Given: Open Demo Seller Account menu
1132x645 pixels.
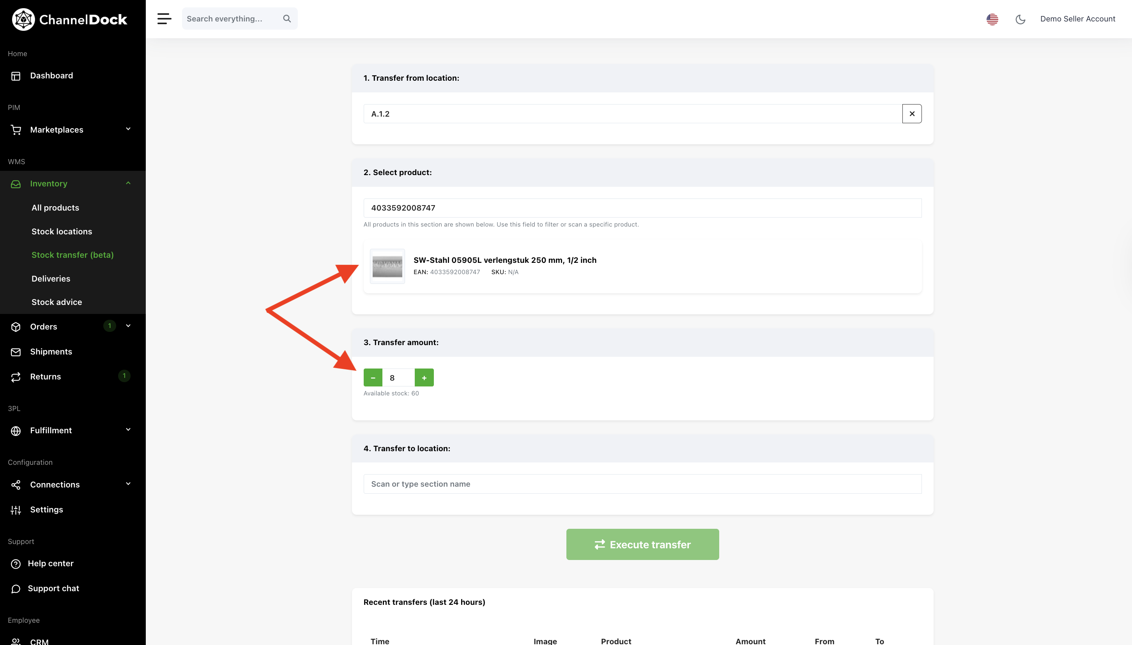Looking at the screenshot, I should point(1077,19).
